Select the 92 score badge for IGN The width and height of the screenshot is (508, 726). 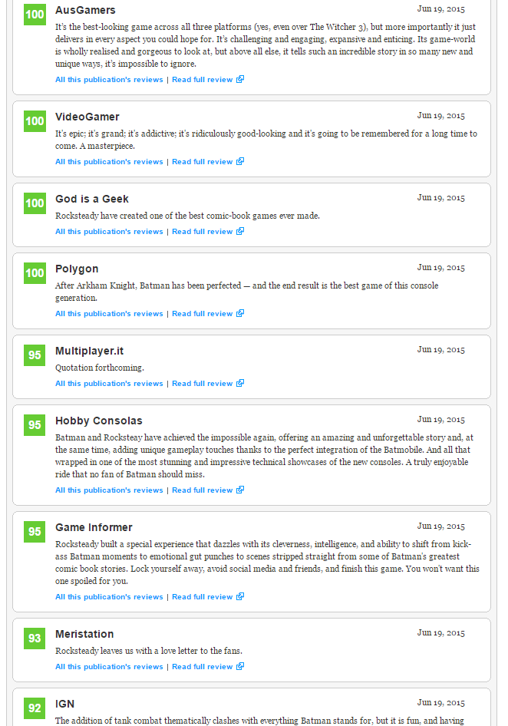pyautogui.click(x=35, y=708)
